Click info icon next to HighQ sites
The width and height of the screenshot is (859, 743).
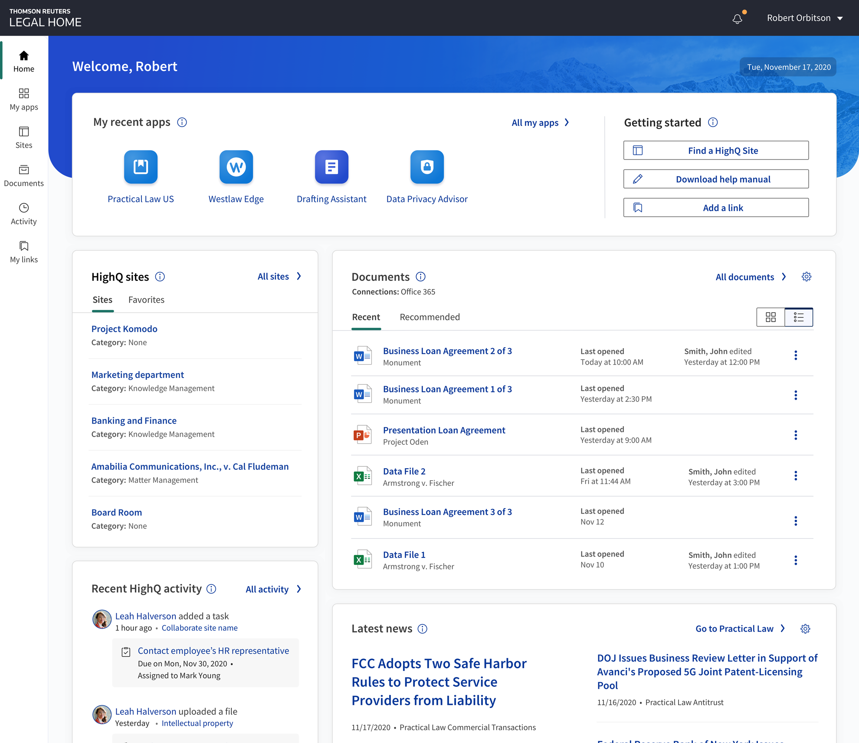point(160,277)
